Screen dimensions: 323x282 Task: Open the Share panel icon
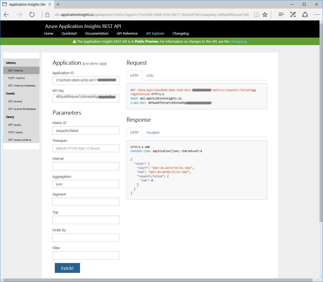click(x=305, y=15)
